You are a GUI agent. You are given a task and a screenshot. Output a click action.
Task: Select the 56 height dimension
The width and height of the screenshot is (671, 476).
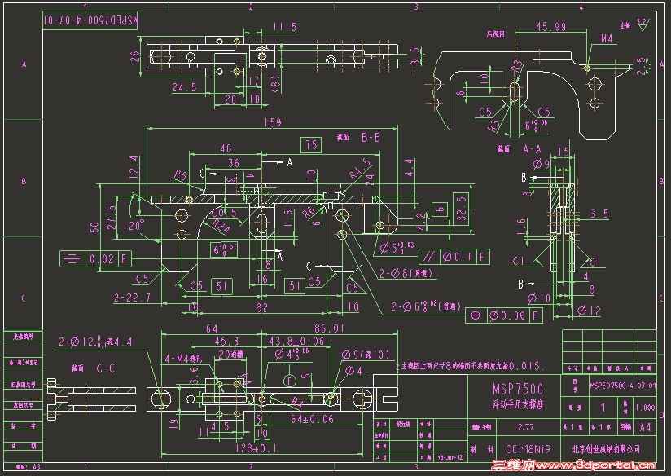pos(94,227)
